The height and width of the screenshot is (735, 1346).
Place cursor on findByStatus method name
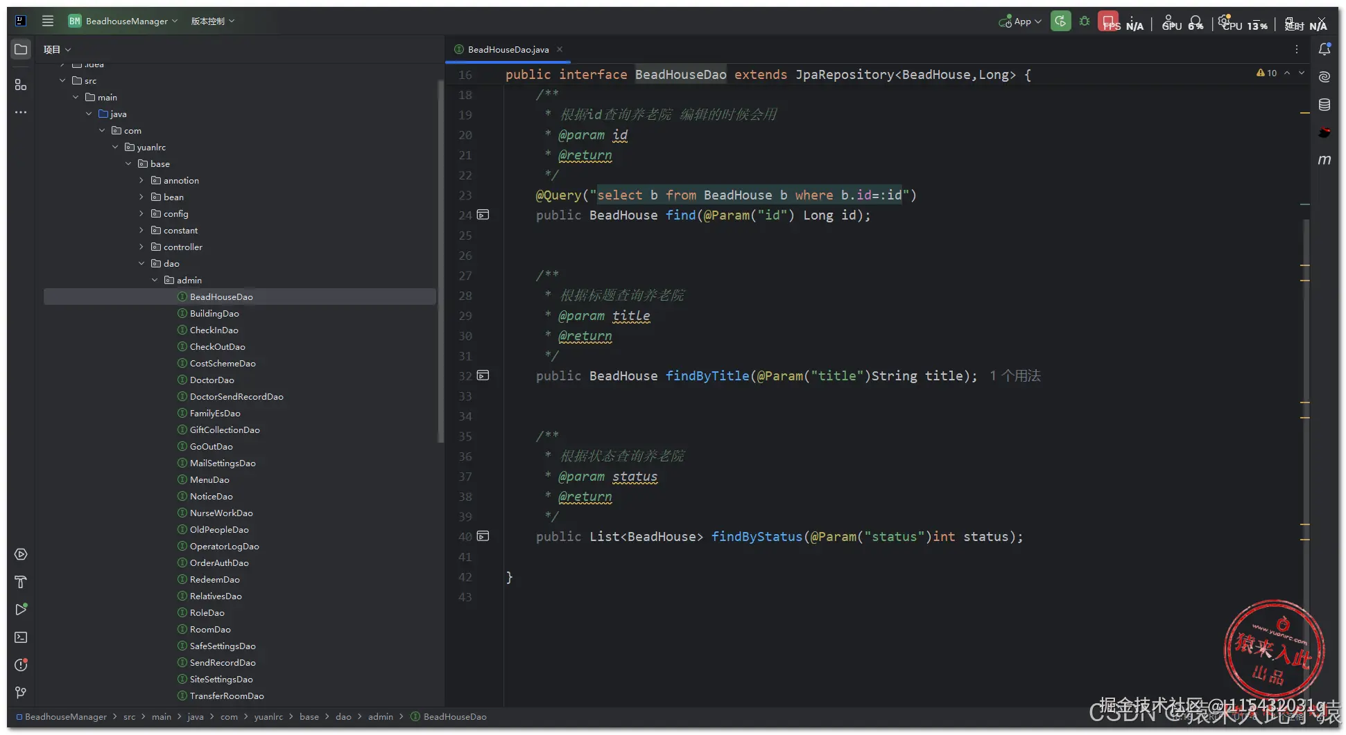click(757, 536)
